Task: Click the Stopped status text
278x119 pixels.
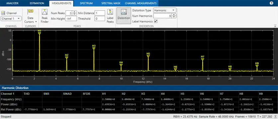Action: tap(6, 117)
